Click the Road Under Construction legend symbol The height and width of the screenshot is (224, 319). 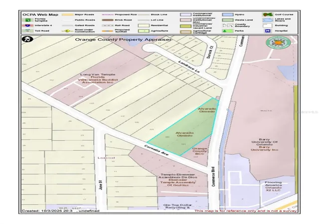[x=67, y=31]
